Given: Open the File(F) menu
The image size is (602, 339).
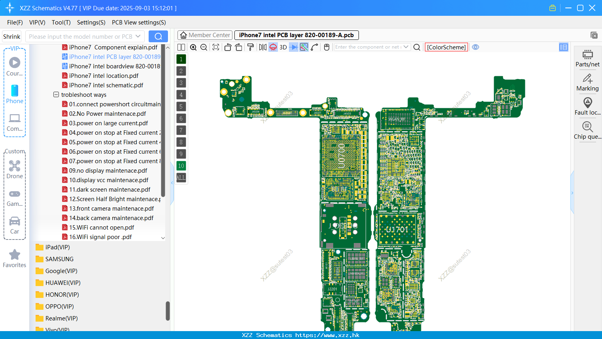Looking at the screenshot, I should (15, 23).
